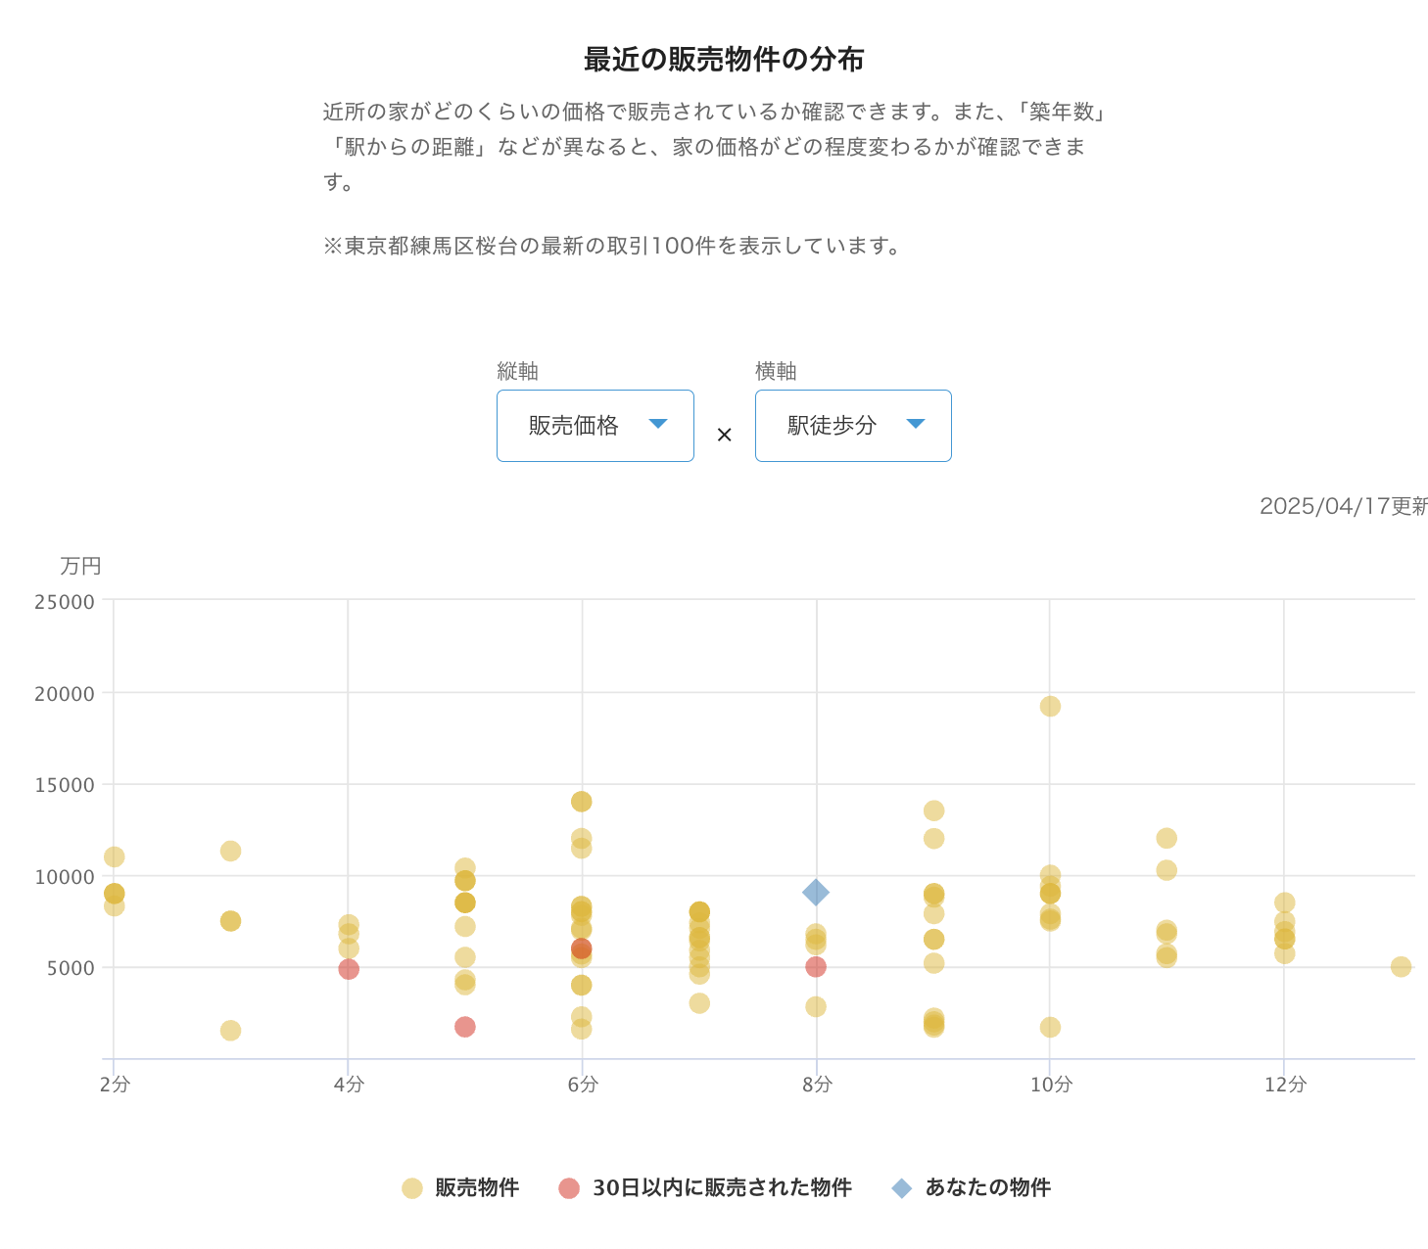Click the blue arrow in 駅徒歩分 selector
Viewport: 1428px width, 1249px height.
(x=916, y=424)
